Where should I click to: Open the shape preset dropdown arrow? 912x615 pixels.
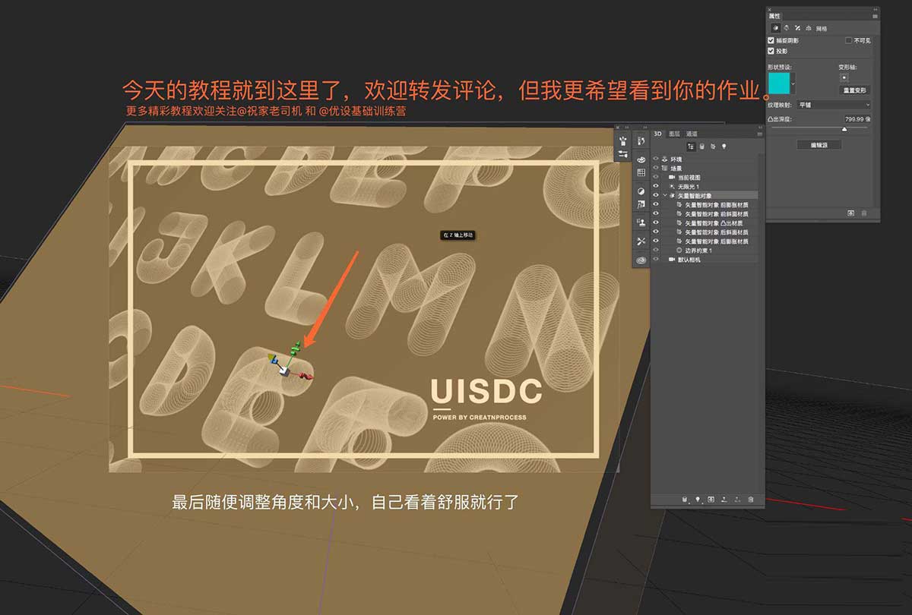(793, 84)
